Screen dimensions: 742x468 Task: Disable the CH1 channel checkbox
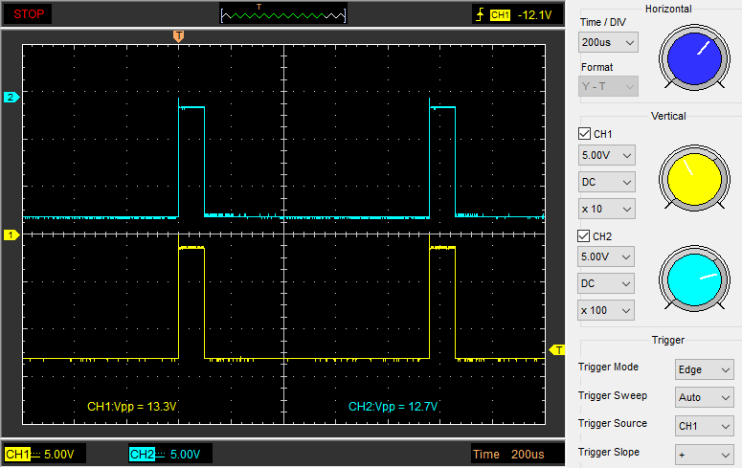coord(585,134)
